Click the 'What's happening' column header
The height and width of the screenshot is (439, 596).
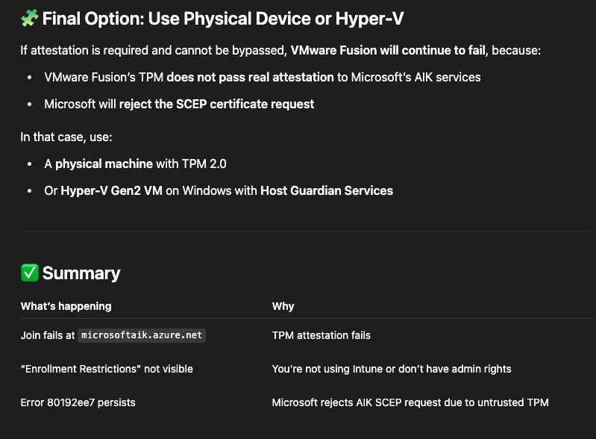coord(66,306)
